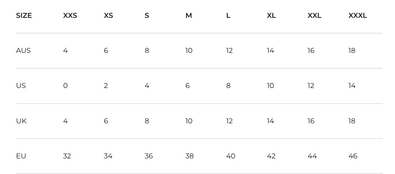Screen dimensions: 395x174
Task: Click the EU row label
Action: coord(21,156)
